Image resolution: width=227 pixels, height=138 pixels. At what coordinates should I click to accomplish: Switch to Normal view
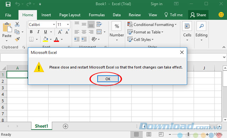(136, 134)
